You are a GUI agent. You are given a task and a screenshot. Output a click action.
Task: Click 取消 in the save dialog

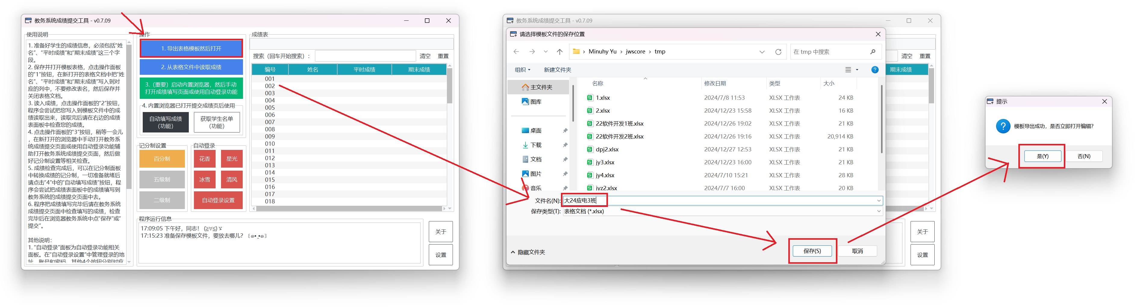pyautogui.click(x=857, y=251)
